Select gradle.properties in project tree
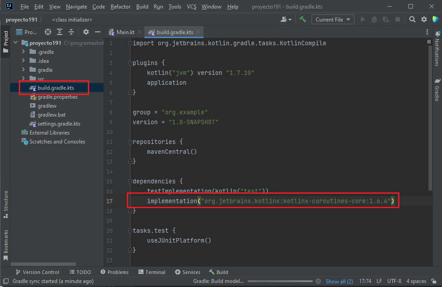 (57, 97)
